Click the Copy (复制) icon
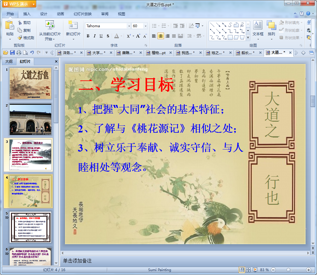 click(x=20, y=30)
